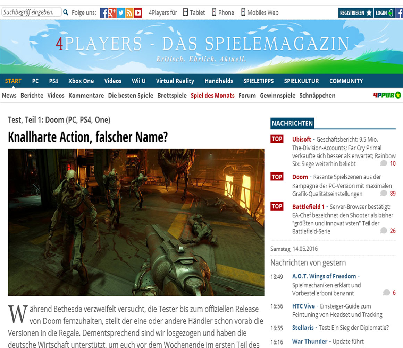
Task: Click the Mobiles Web device icon
Action: (x=243, y=12)
